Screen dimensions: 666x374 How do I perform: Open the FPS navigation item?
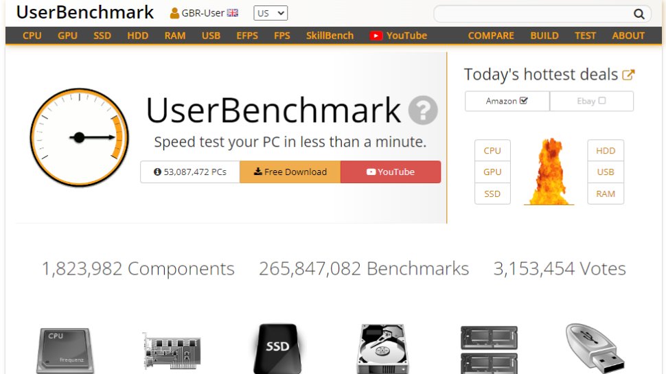pyautogui.click(x=282, y=36)
